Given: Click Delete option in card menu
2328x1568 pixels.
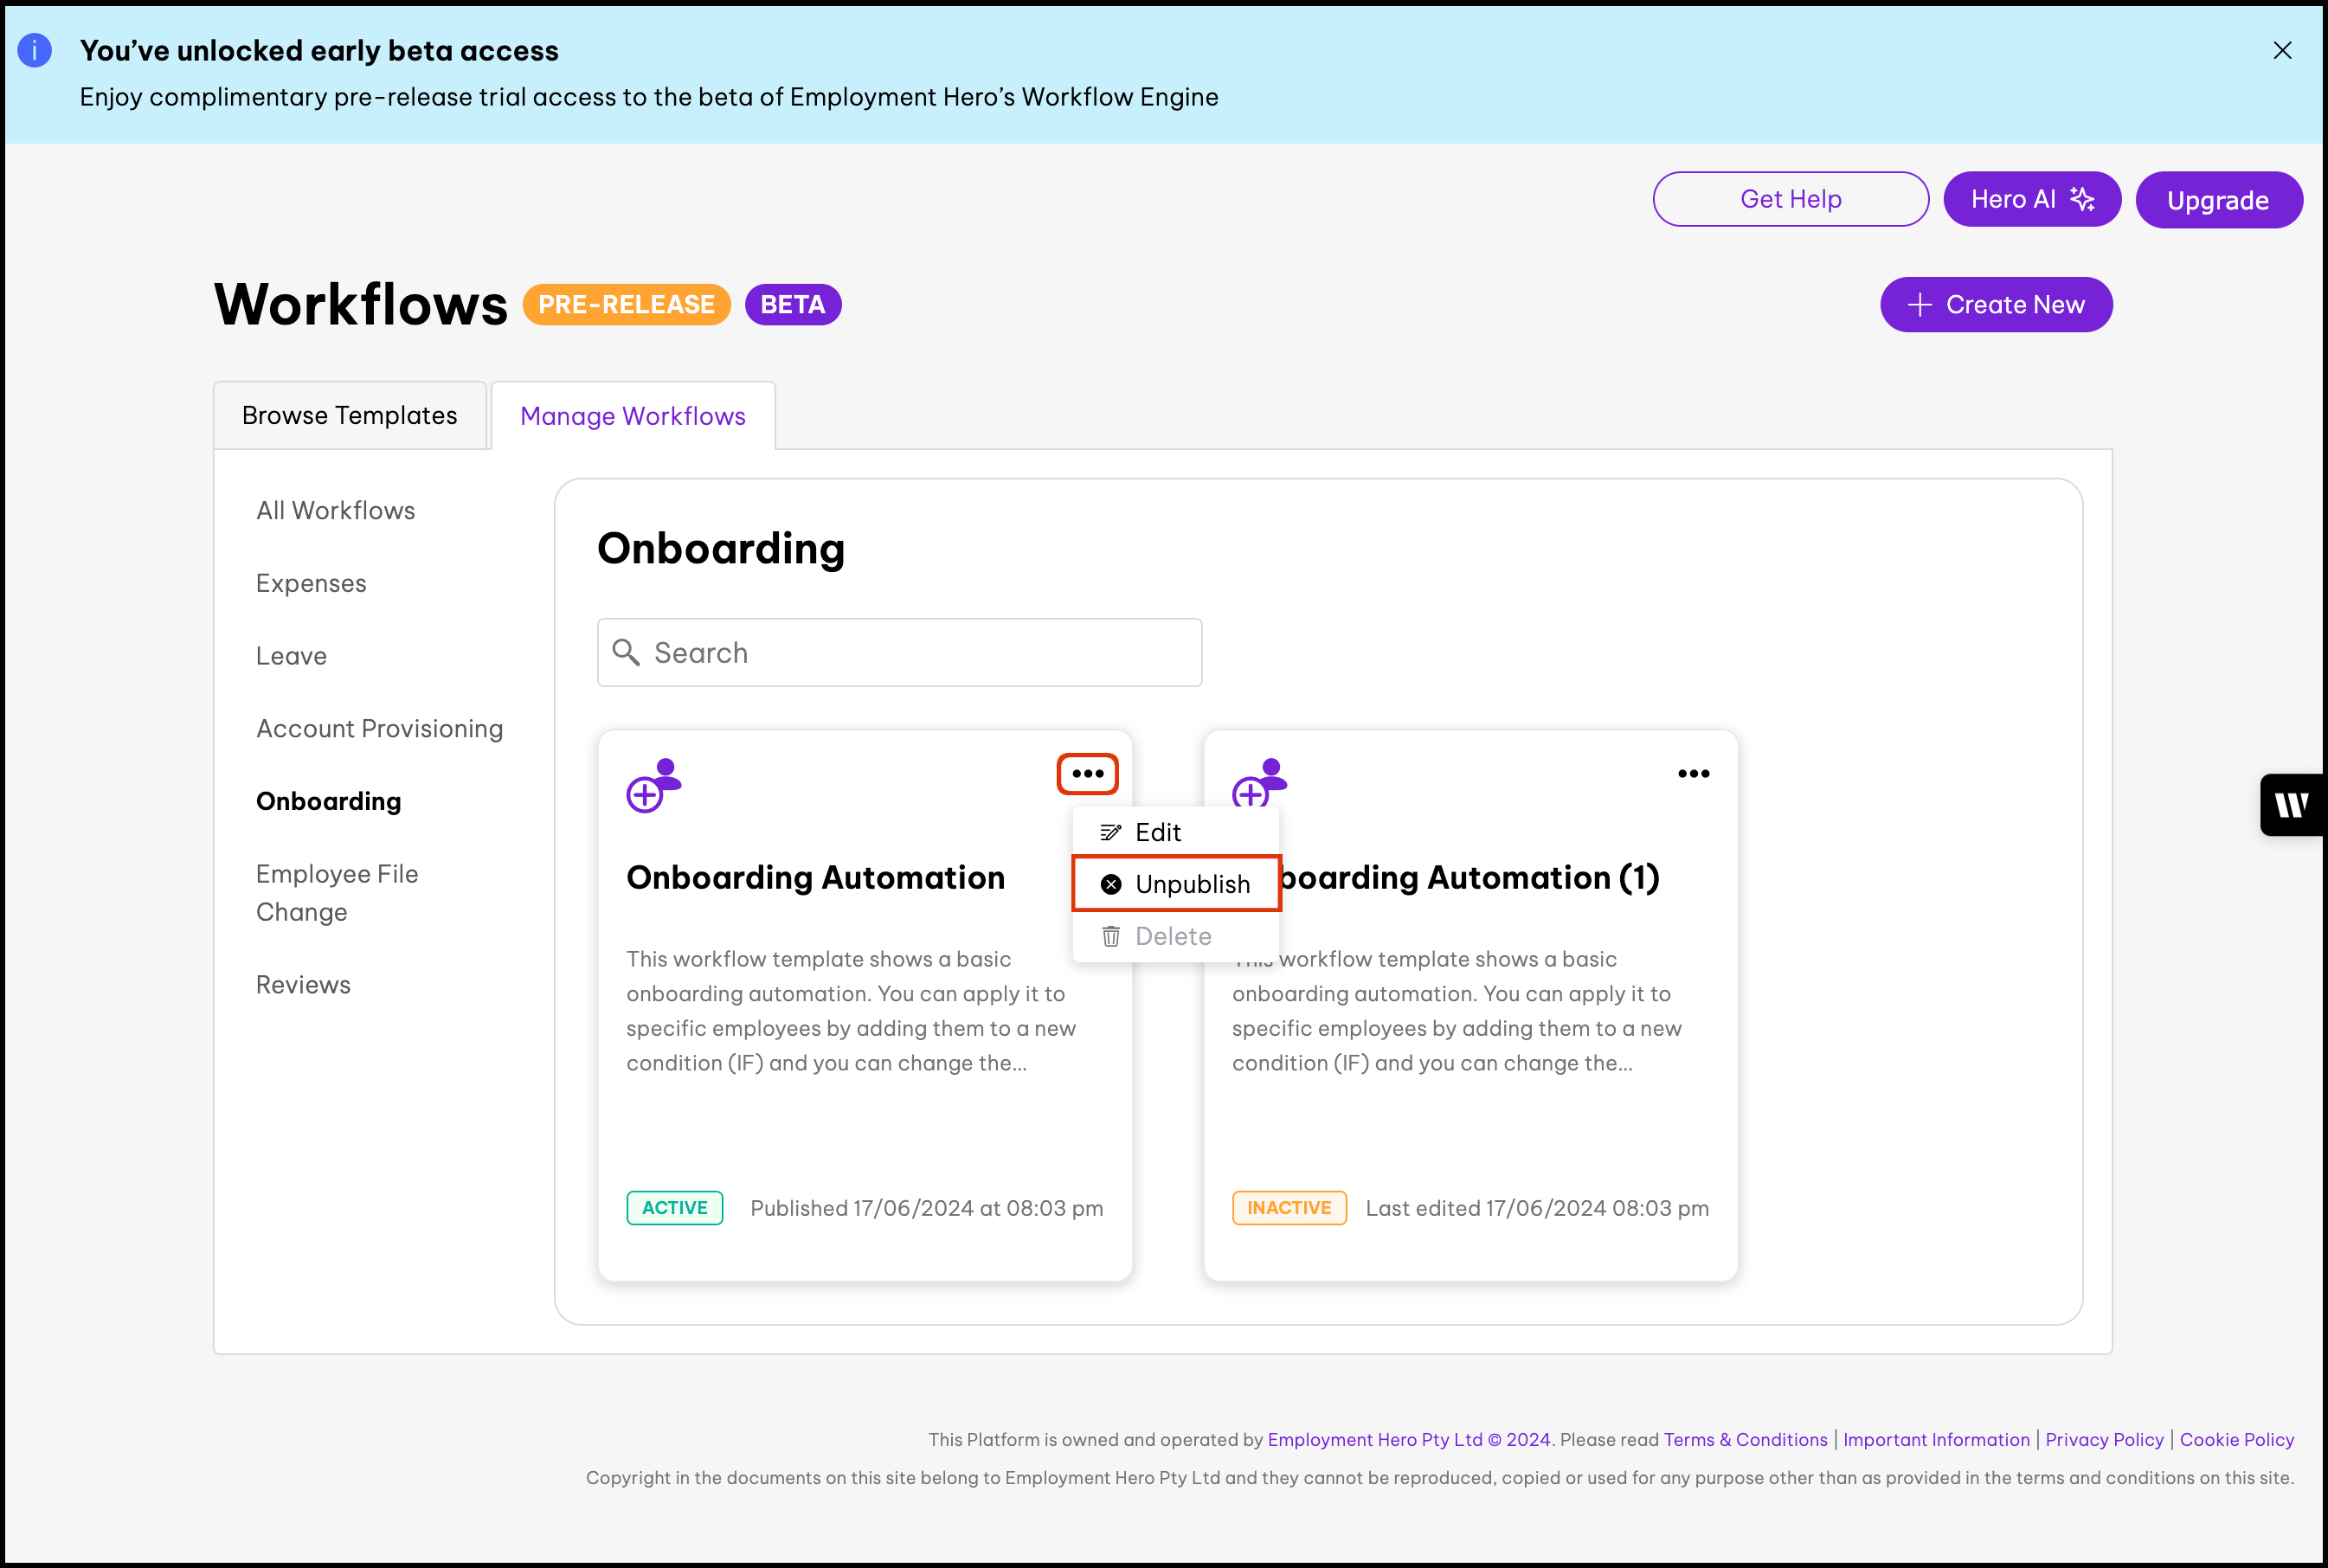Looking at the screenshot, I should click(1172, 936).
